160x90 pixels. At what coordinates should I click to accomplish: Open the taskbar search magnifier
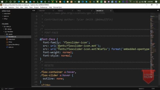point(6,2)
